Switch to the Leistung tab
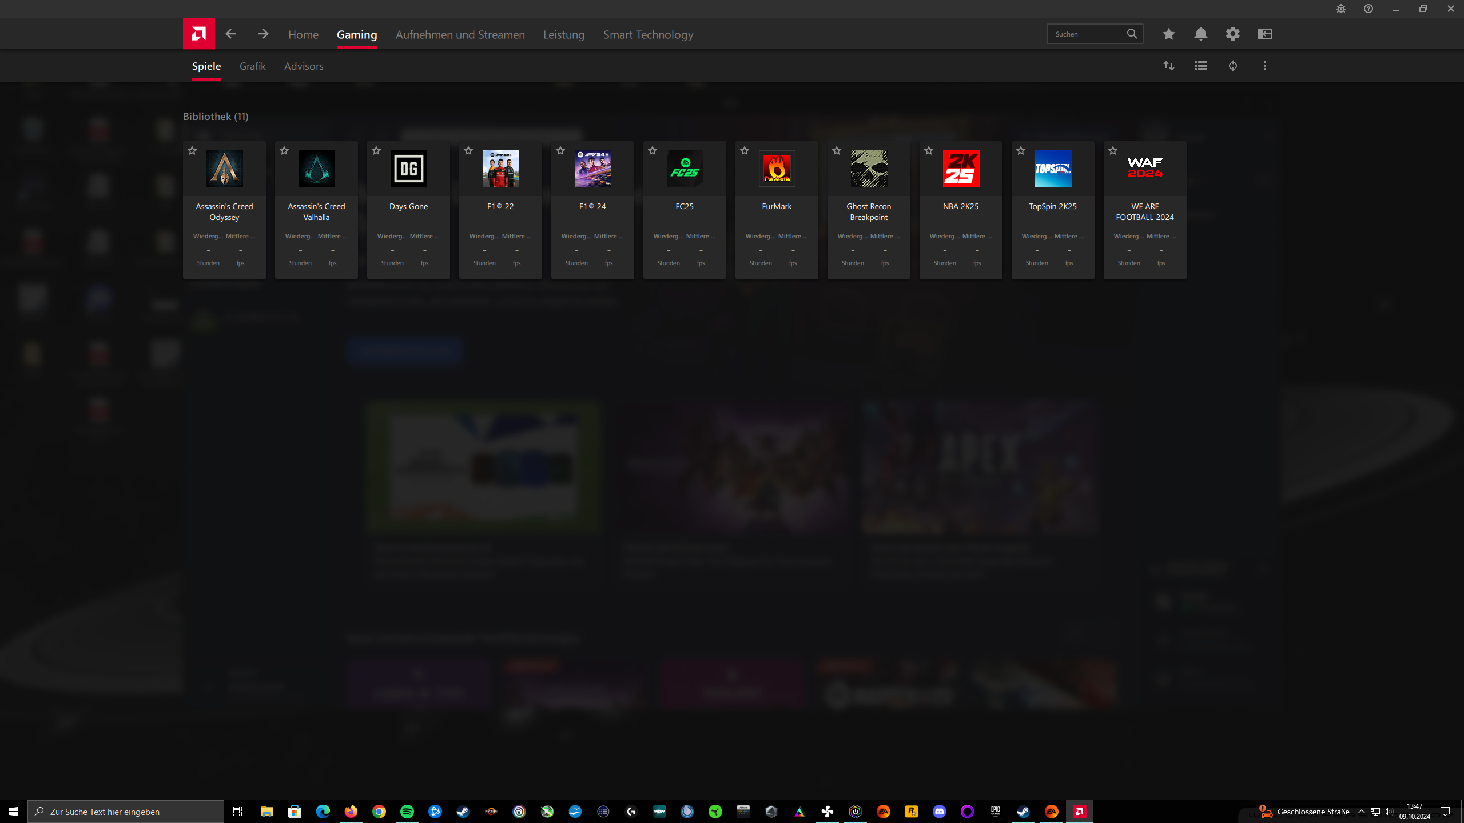Image resolution: width=1464 pixels, height=823 pixels. (x=563, y=35)
